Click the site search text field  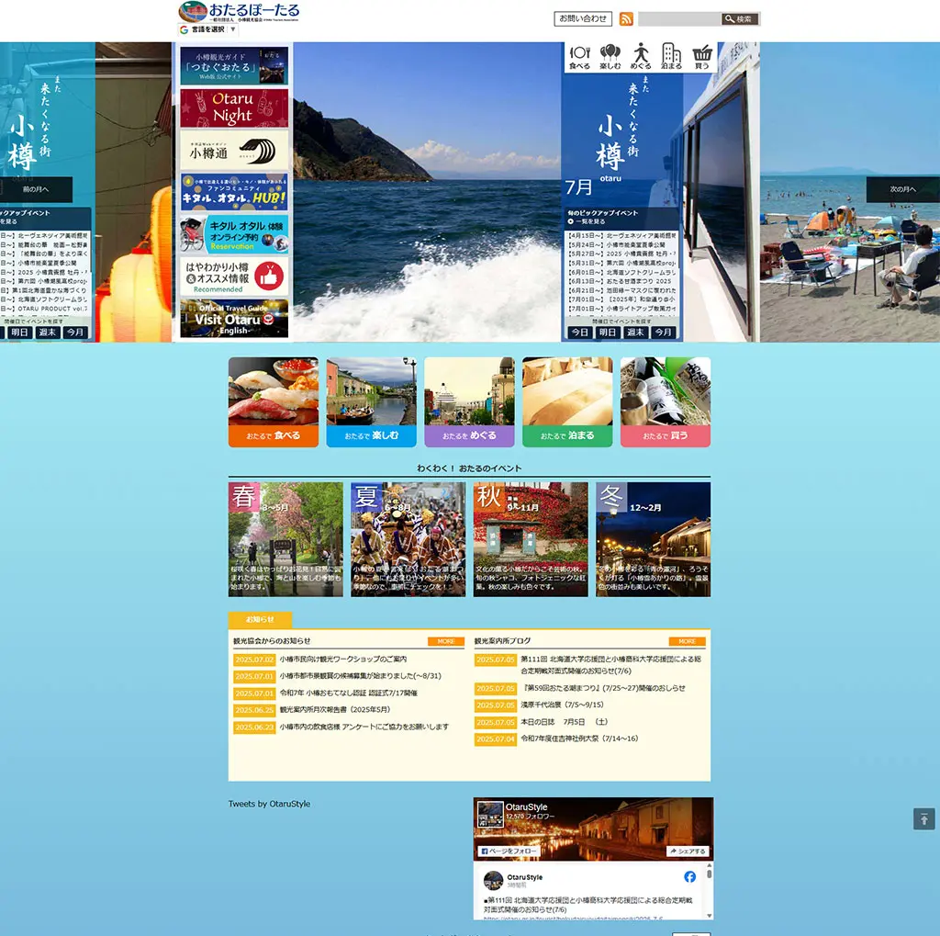coord(679,19)
